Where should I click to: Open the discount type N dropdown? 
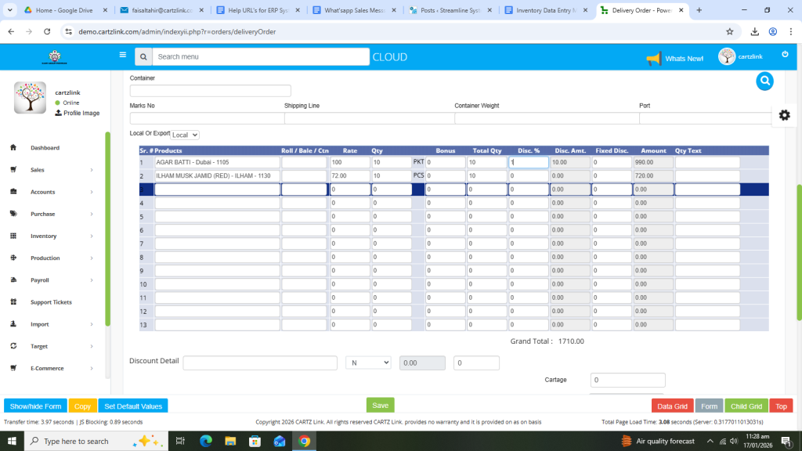coord(368,363)
